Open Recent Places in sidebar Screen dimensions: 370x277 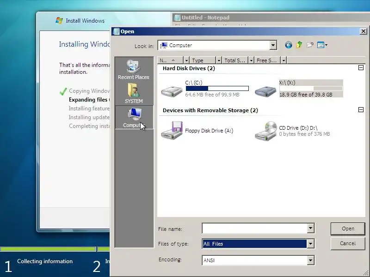click(134, 70)
